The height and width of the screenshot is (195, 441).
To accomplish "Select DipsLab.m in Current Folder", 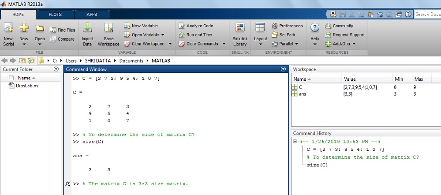I will [x=23, y=86].
